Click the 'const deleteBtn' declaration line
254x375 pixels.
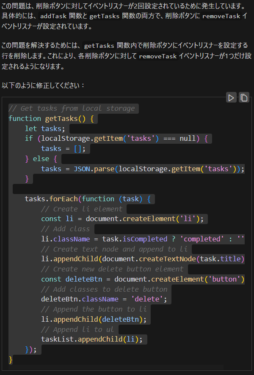pyautogui.click(x=142, y=279)
